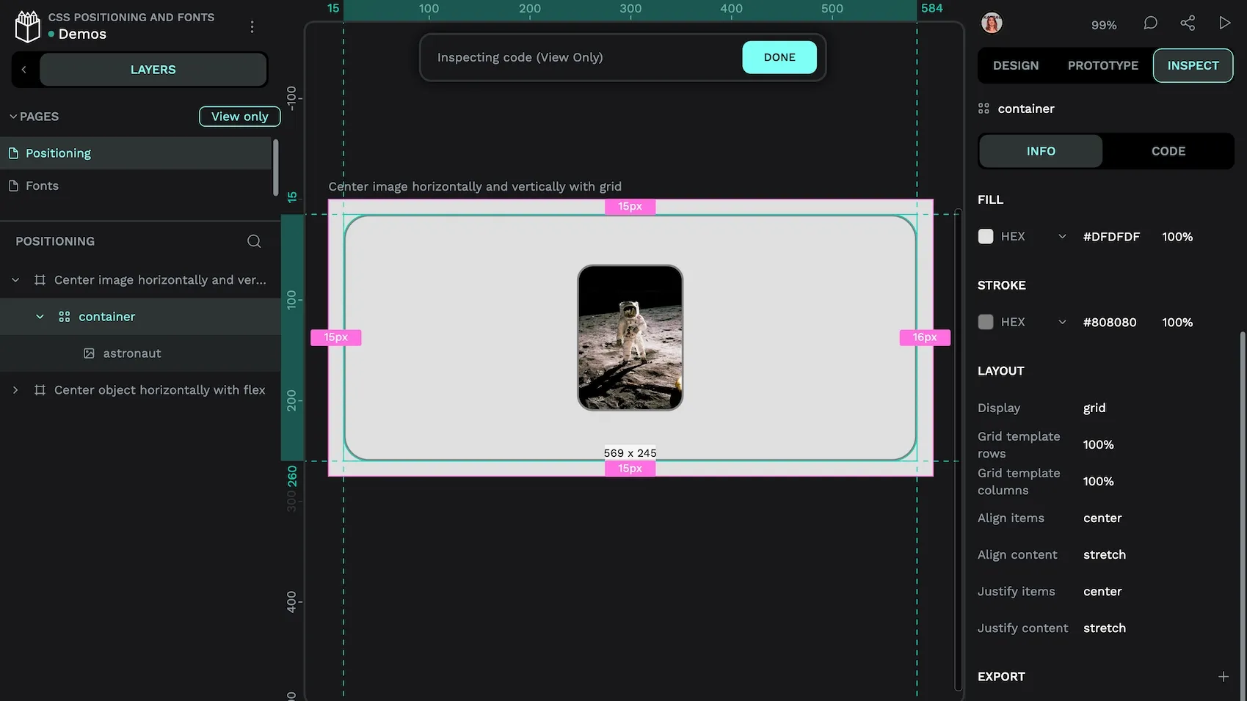1247x701 pixels.
Task: Click the board title above the canvas frame
Action: coord(475,186)
